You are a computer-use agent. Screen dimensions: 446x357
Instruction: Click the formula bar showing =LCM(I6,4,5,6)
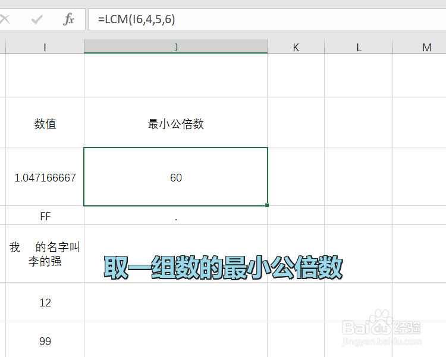point(267,20)
